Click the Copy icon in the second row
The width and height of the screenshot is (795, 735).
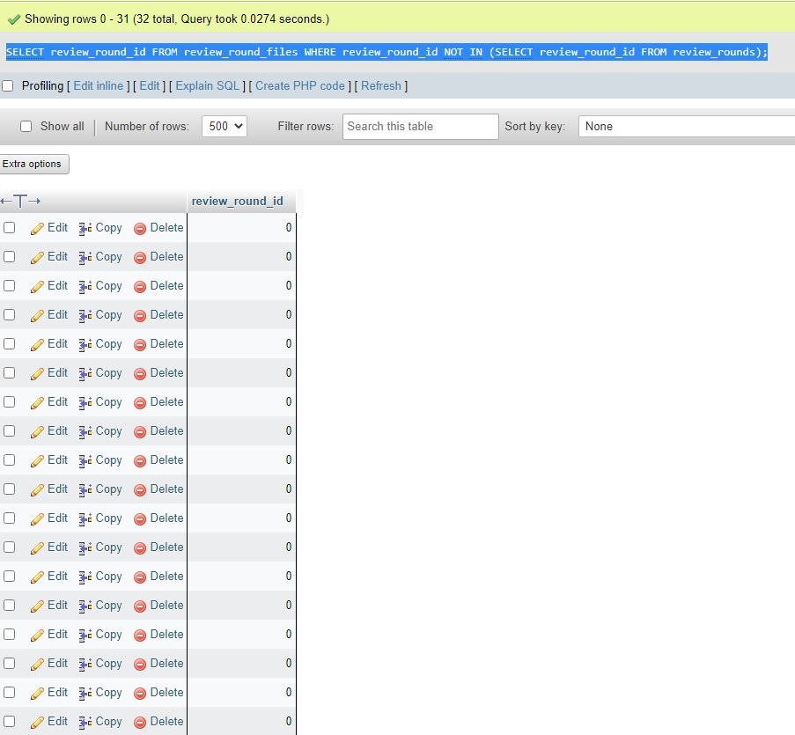[85, 258]
